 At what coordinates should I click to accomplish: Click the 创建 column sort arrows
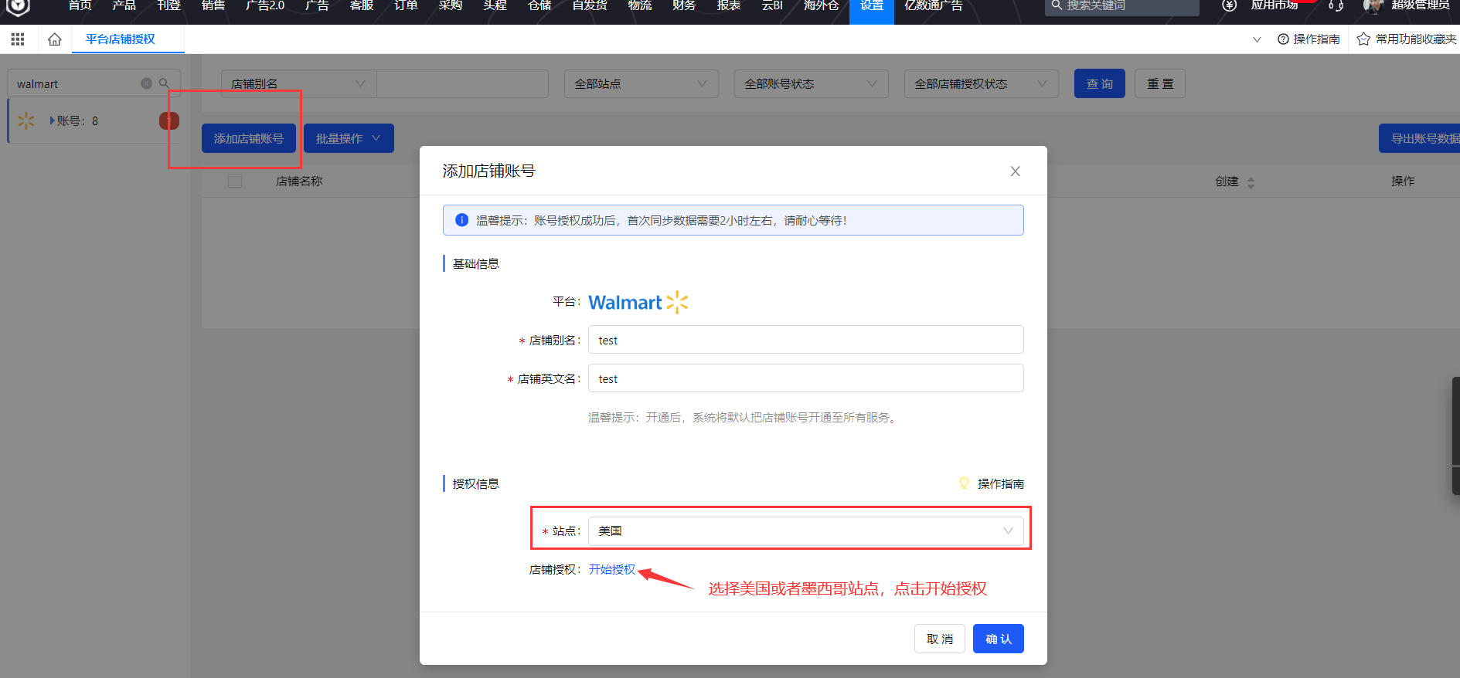pos(1251,182)
